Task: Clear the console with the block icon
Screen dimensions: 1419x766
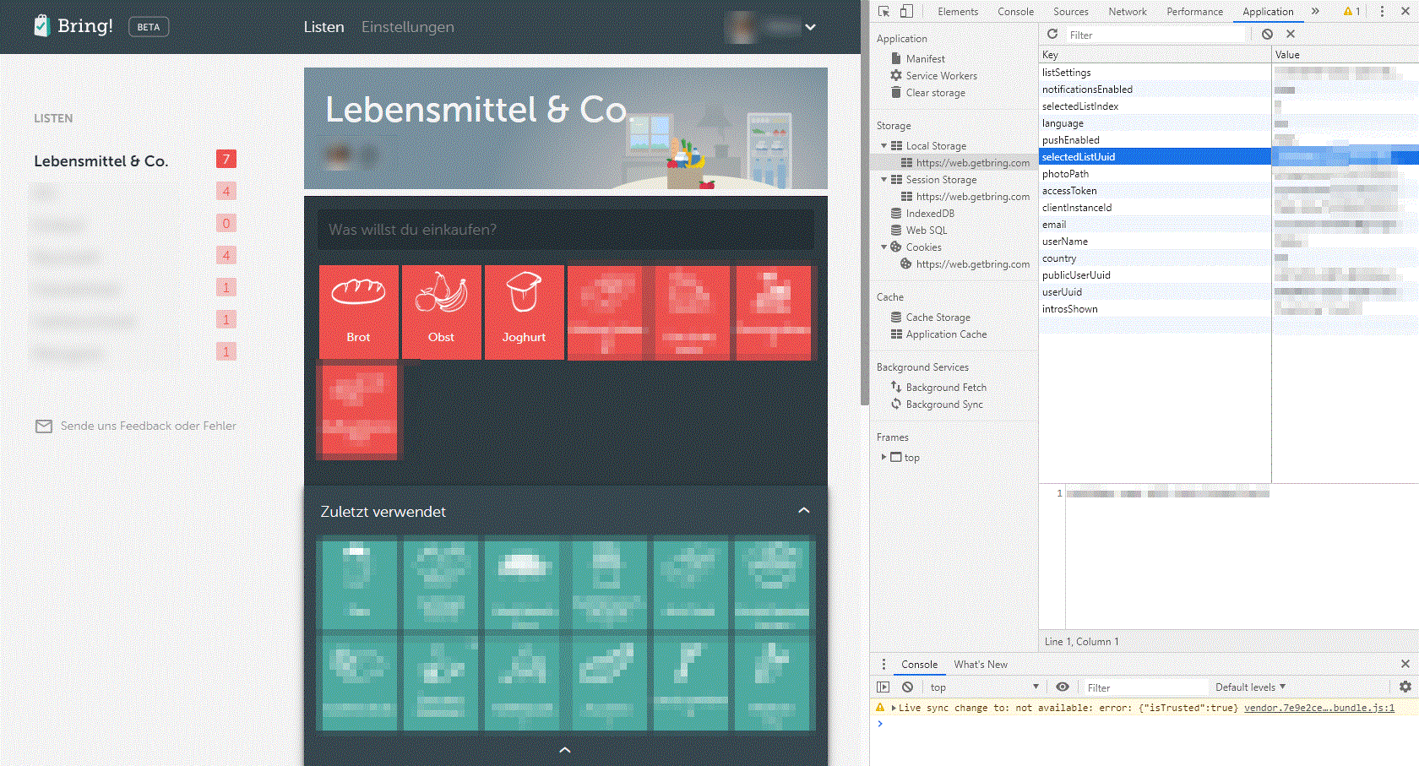Action: pos(907,687)
